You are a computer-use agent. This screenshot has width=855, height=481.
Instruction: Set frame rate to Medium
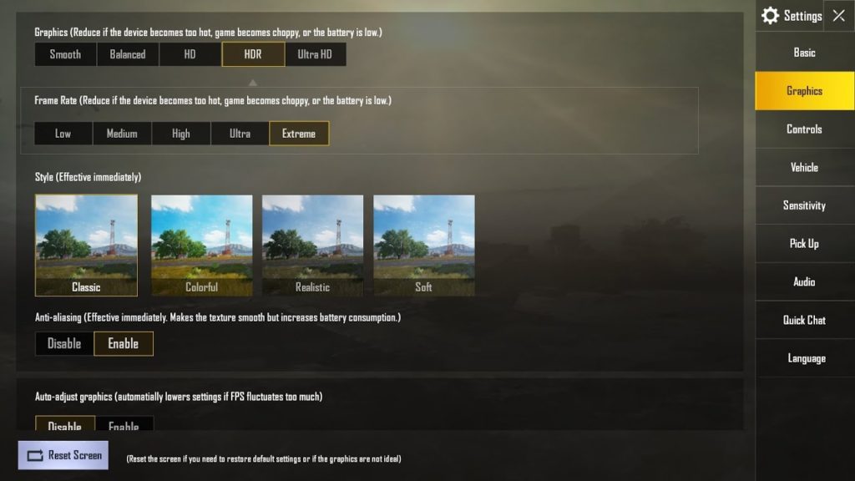click(x=122, y=134)
